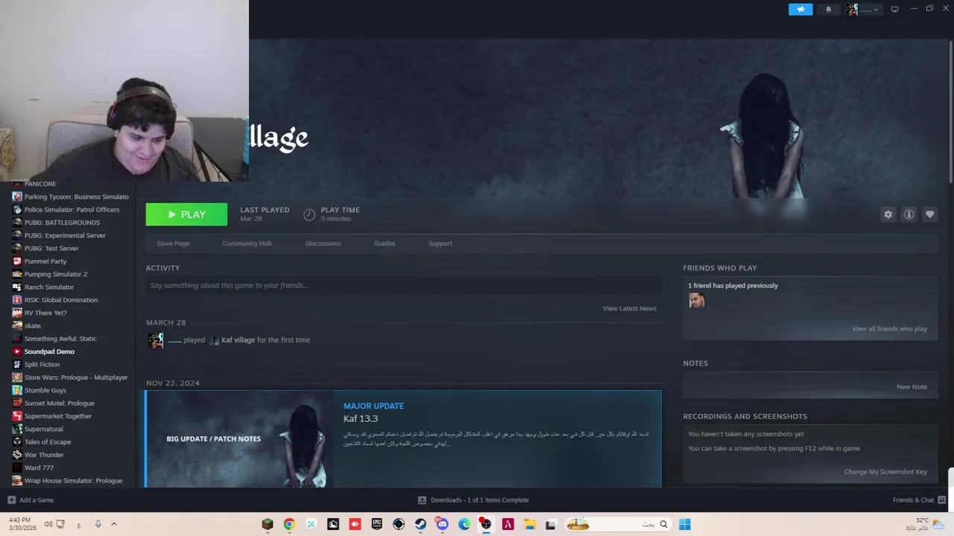954x536 pixels.
Task: Expand the account name dropdown arrow
Action: 876,10
